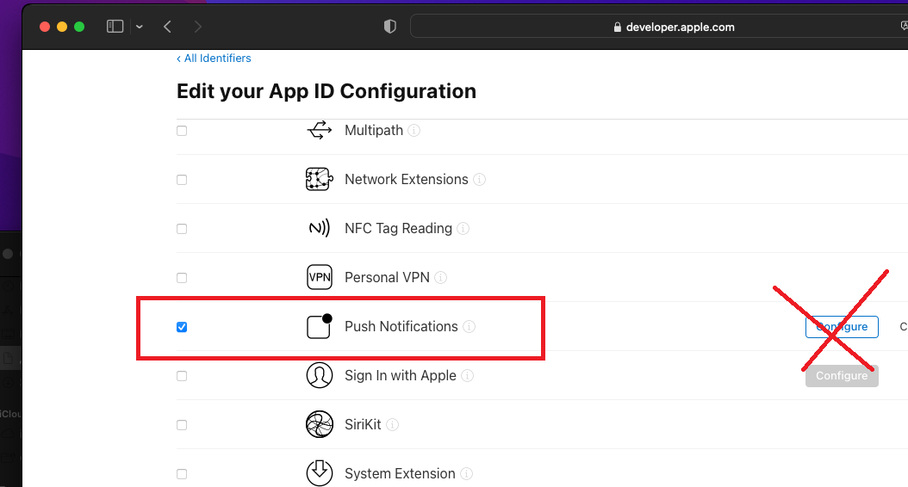Viewport: 908px width, 487px height.
Task: Enable the Sign In with Apple checkbox
Action: click(x=182, y=376)
